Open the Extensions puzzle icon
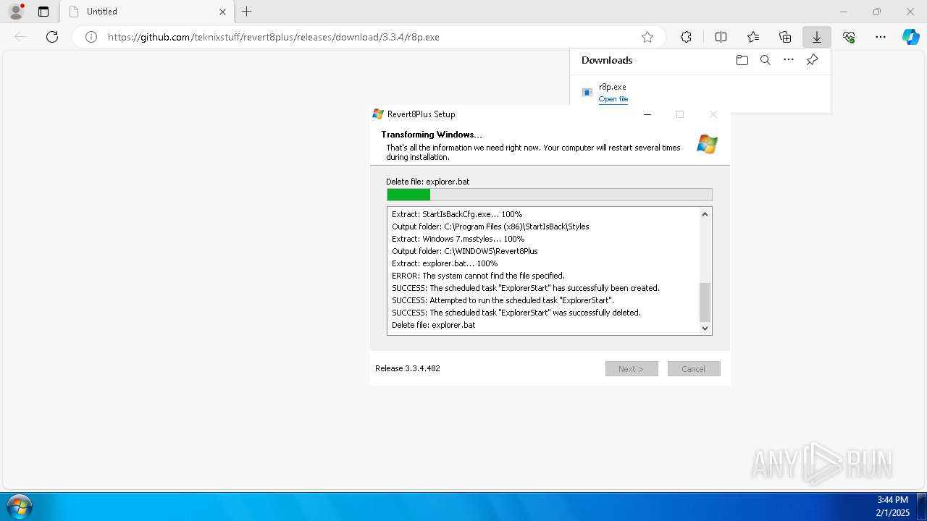This screenshot has height=521, width=927. click(686, 37)
